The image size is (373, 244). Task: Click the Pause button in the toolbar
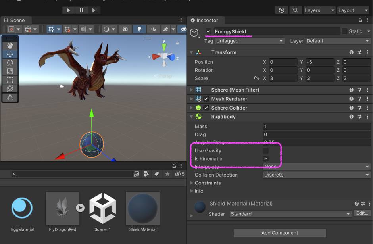click(81, 10)
